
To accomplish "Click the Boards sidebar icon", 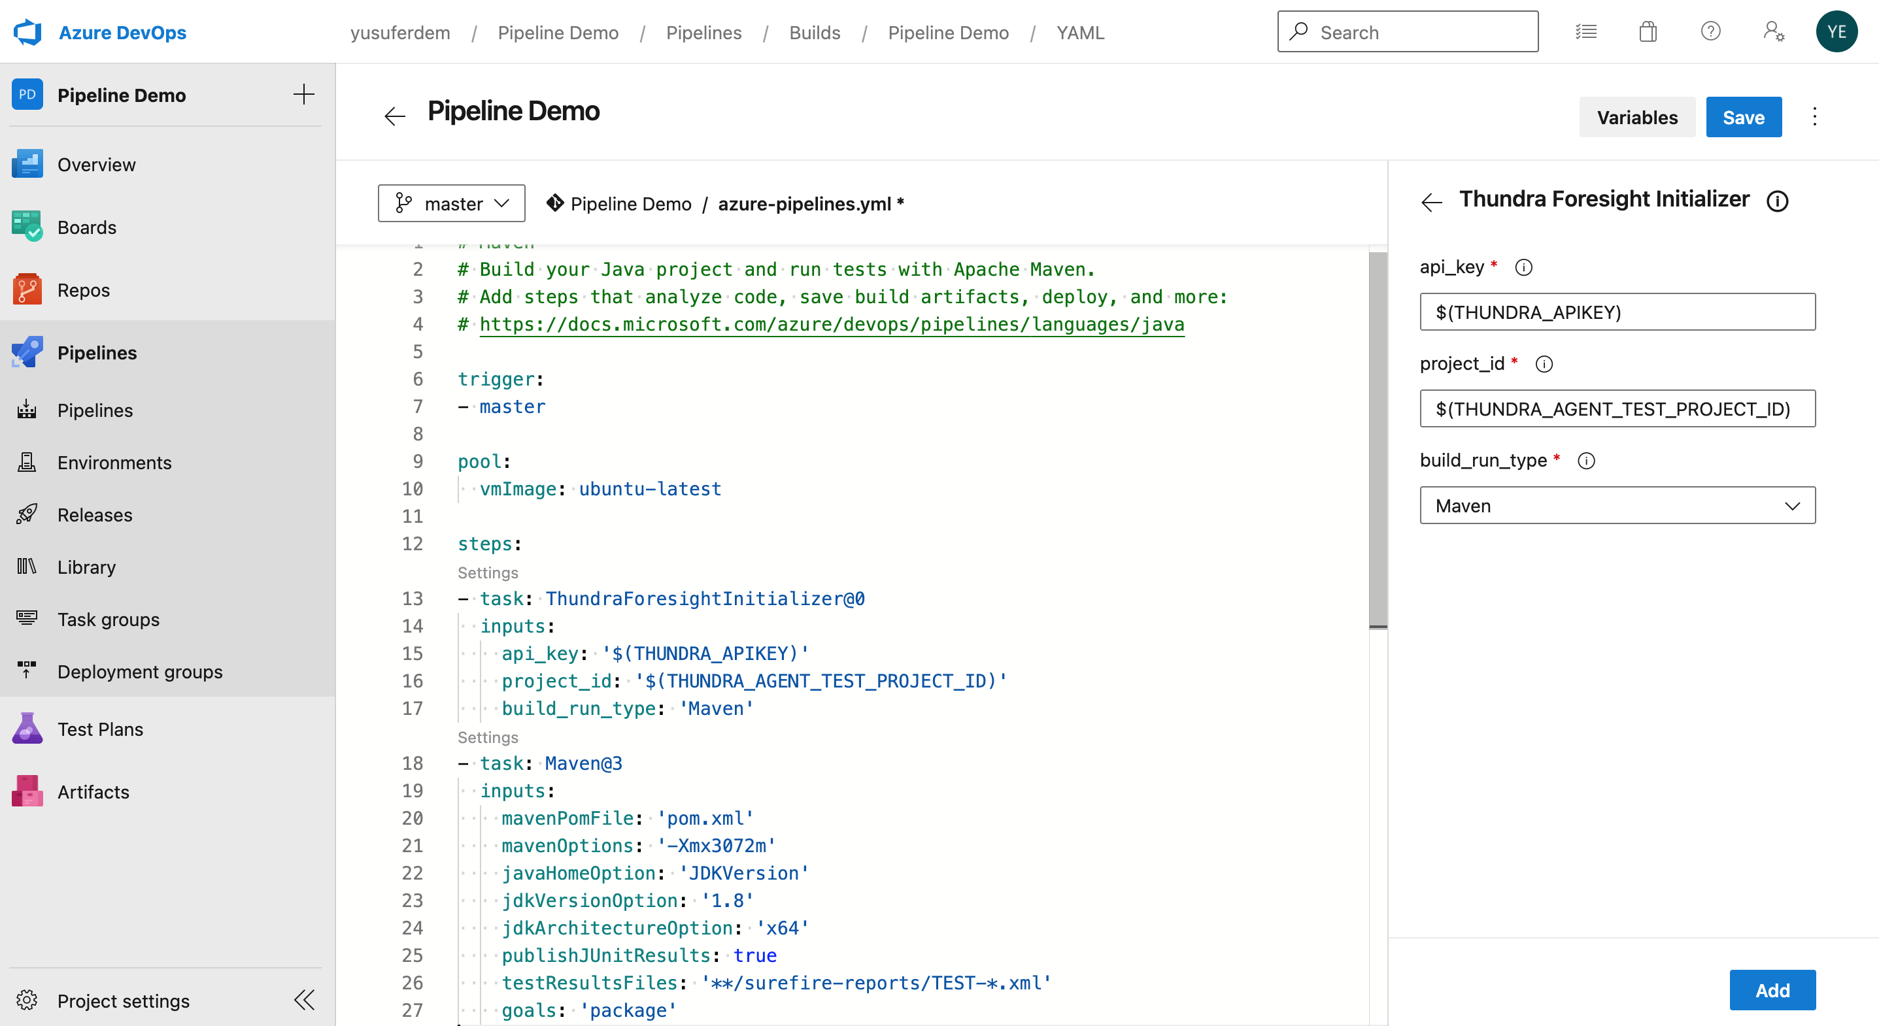I will coord(27,227).
